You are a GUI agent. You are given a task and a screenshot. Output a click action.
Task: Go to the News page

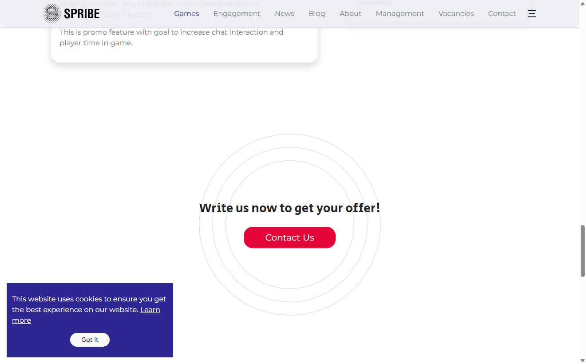coord(285,14)
